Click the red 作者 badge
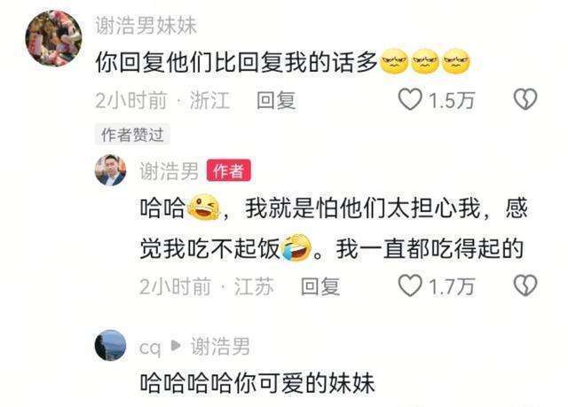The height and width of the screenshot is (407, 568). 228,170
